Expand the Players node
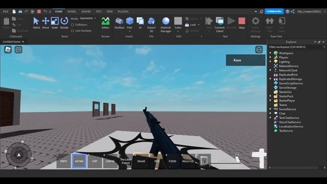This screenshot has width=327, height=184. [x=270, y=57]
